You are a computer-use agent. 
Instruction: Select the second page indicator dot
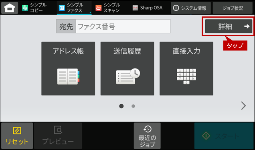(x=133, y=106)
